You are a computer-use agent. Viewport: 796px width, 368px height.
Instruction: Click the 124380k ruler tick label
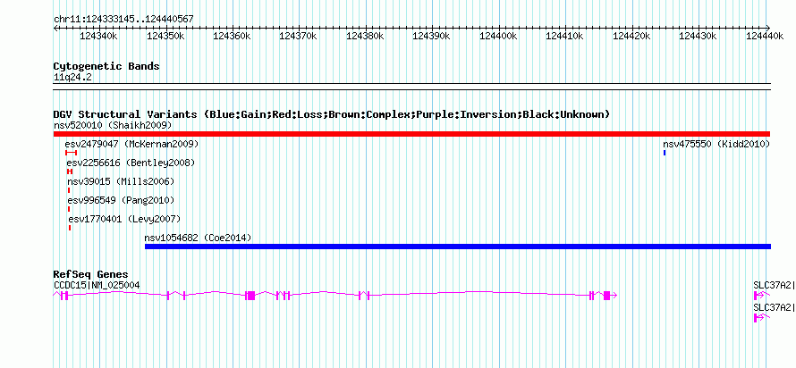click(366, 36)
